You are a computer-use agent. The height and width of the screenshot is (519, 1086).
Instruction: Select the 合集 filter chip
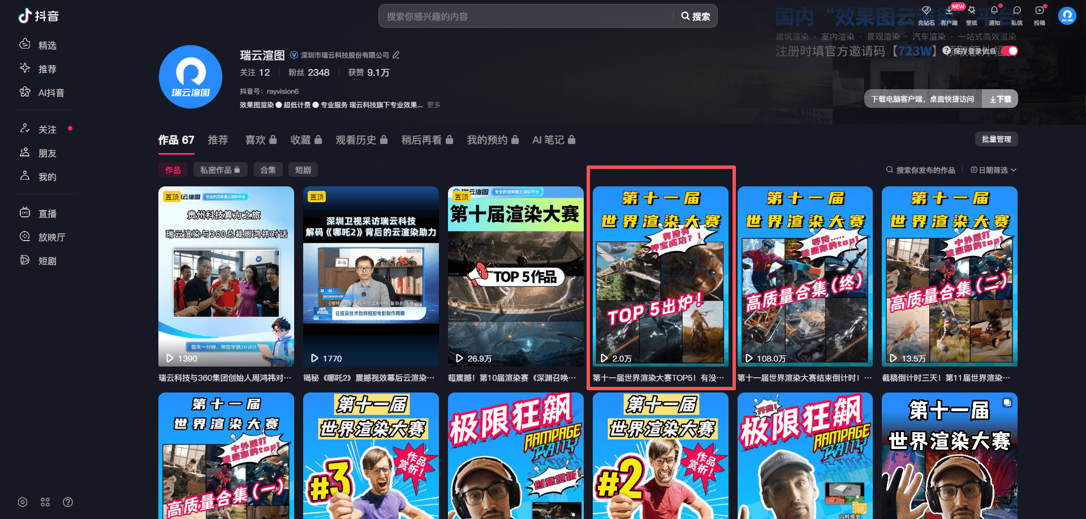[268, 170]
